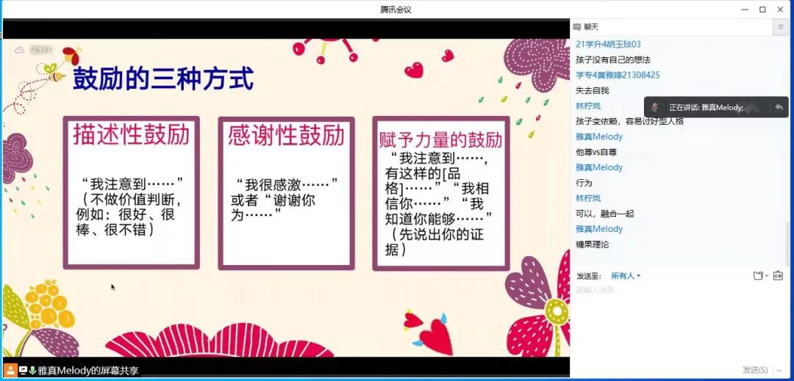Image resolution: width=794 pixels, height=381 pixels.
Task: Click sender 雅真Melody above 他尊vs自尊
Action: [x=599, y=137]
